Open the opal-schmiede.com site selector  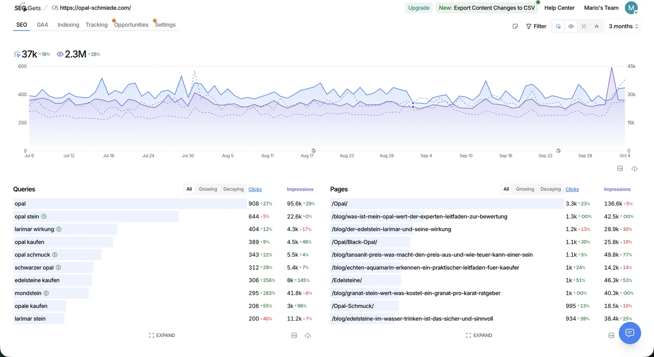pyautogui.click(x=91, y=8)
